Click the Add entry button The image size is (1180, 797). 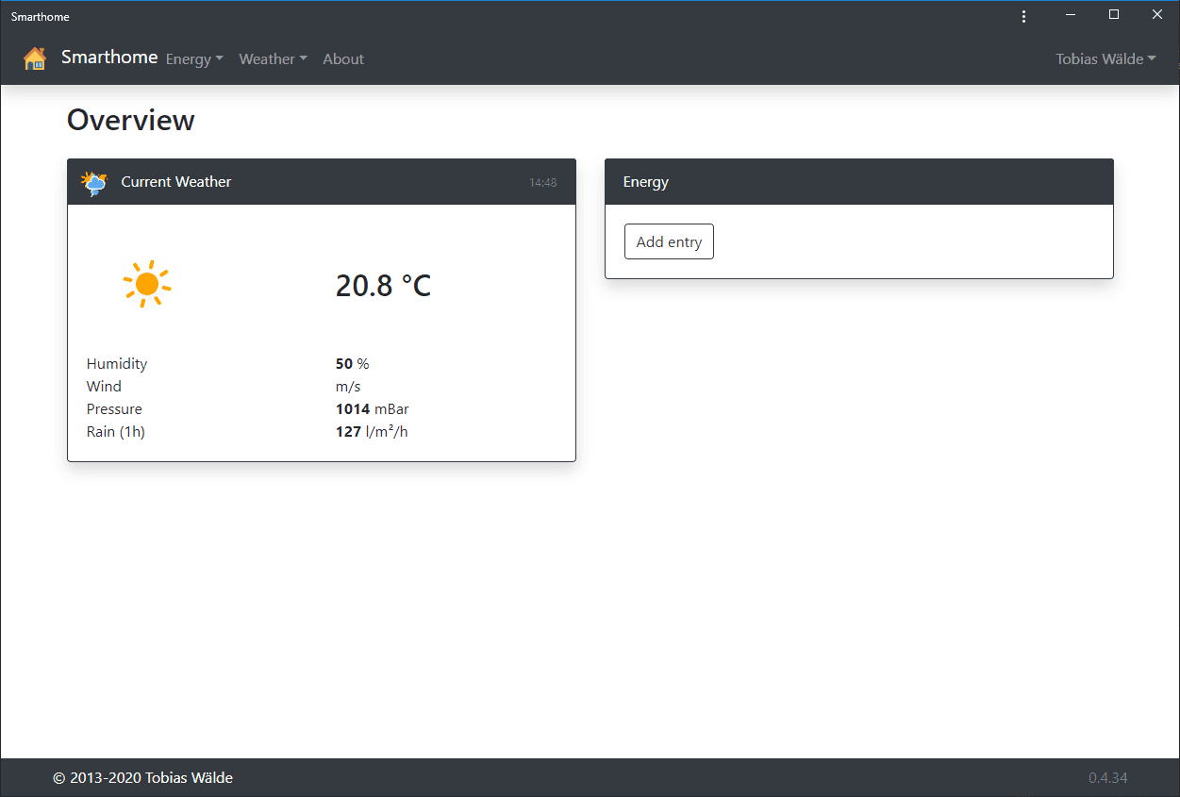point(669,241)
